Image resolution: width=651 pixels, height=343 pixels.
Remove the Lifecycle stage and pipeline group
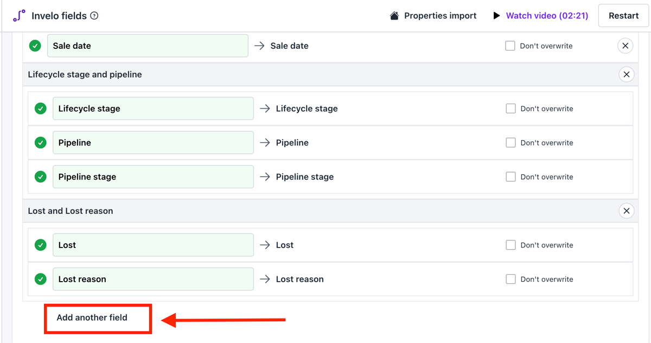point(626,74)
